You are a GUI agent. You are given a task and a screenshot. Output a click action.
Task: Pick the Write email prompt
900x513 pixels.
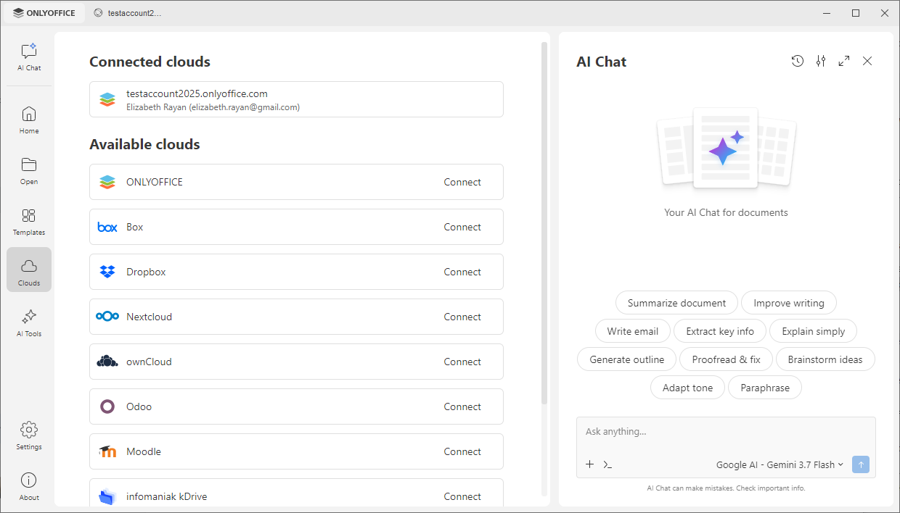coord(633,331)
